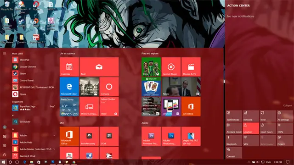Open Settings gear in Start menu sidebar
Screen dimensions: 294x165
pos(5,145)
